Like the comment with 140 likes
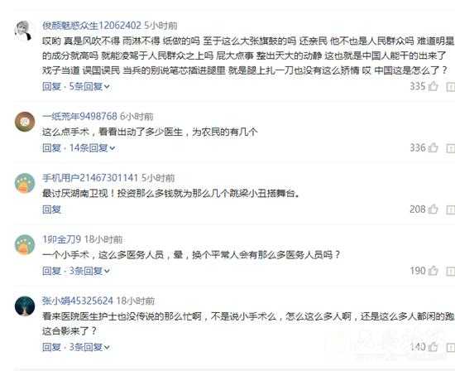The height and width of the screenshot is (371, 455). (433, 347)
